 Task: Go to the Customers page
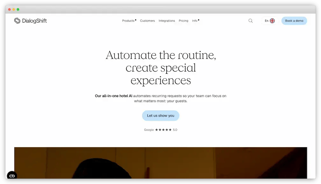(147, 21)
